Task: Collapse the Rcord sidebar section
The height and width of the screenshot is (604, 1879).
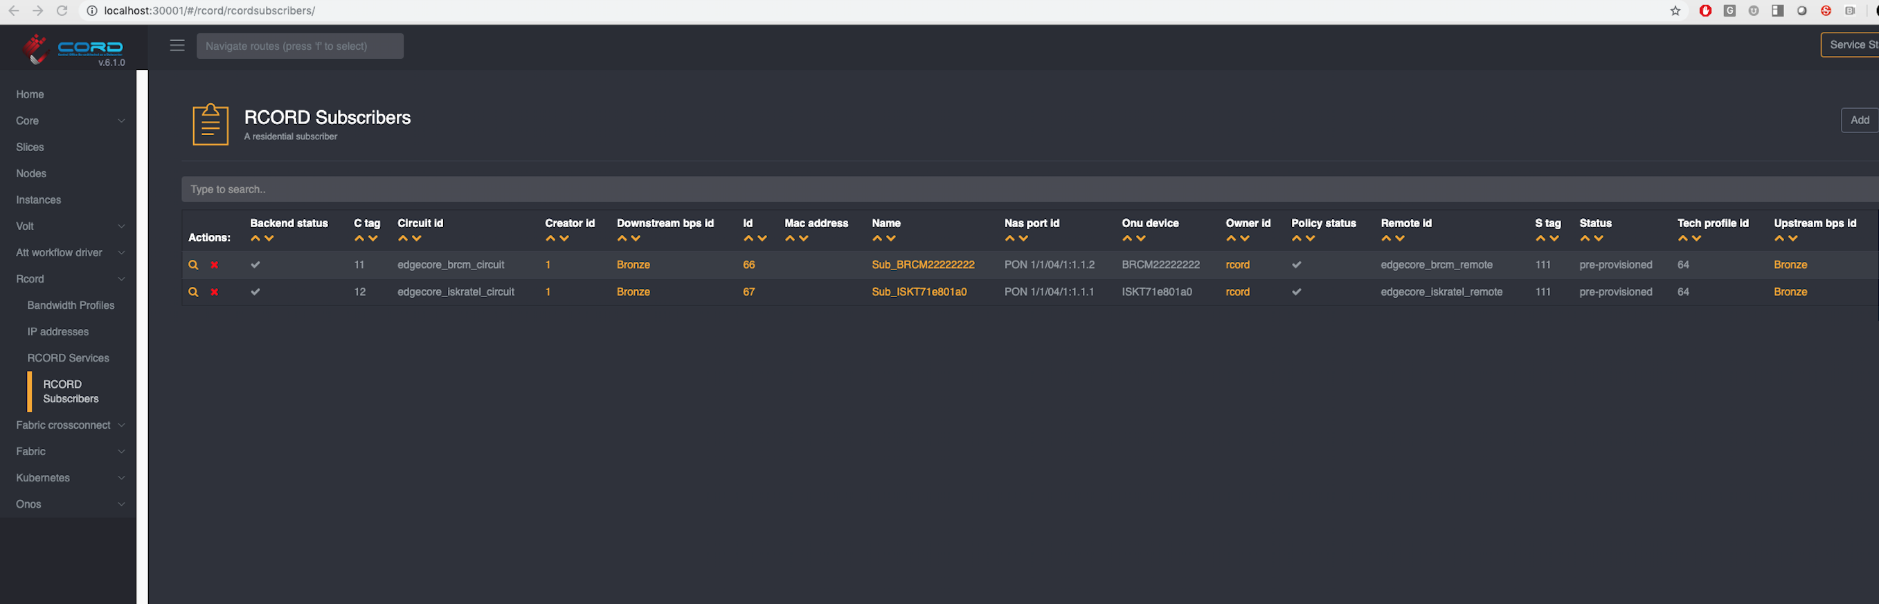Action: pos(69,278)
